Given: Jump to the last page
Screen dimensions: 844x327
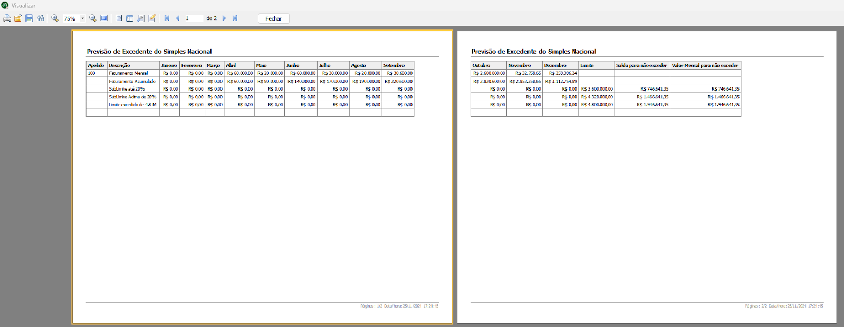Looking at the screenshot, I should click(x=235, y=18).
